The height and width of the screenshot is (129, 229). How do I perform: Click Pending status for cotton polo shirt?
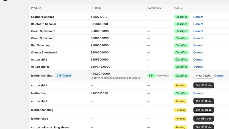(x=180, y=127)
